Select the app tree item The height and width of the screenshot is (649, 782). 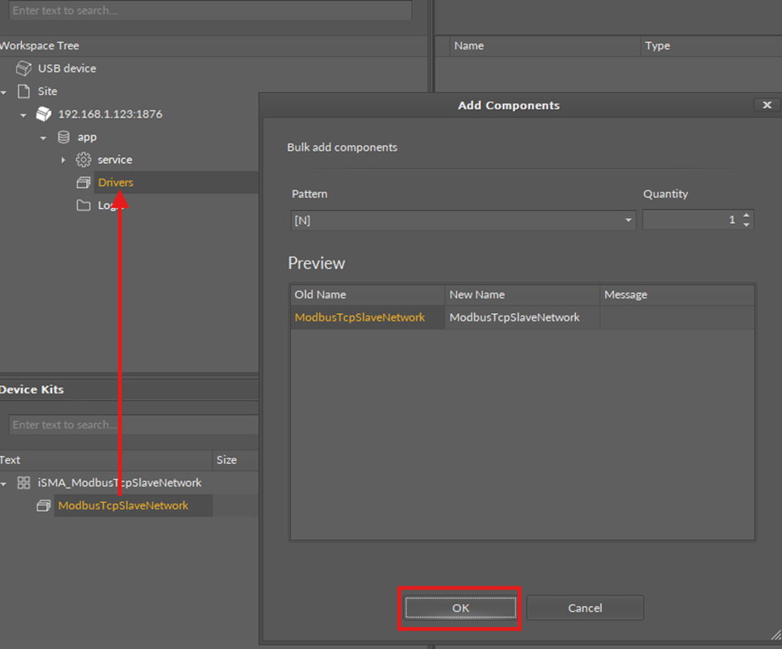(87, 137)
